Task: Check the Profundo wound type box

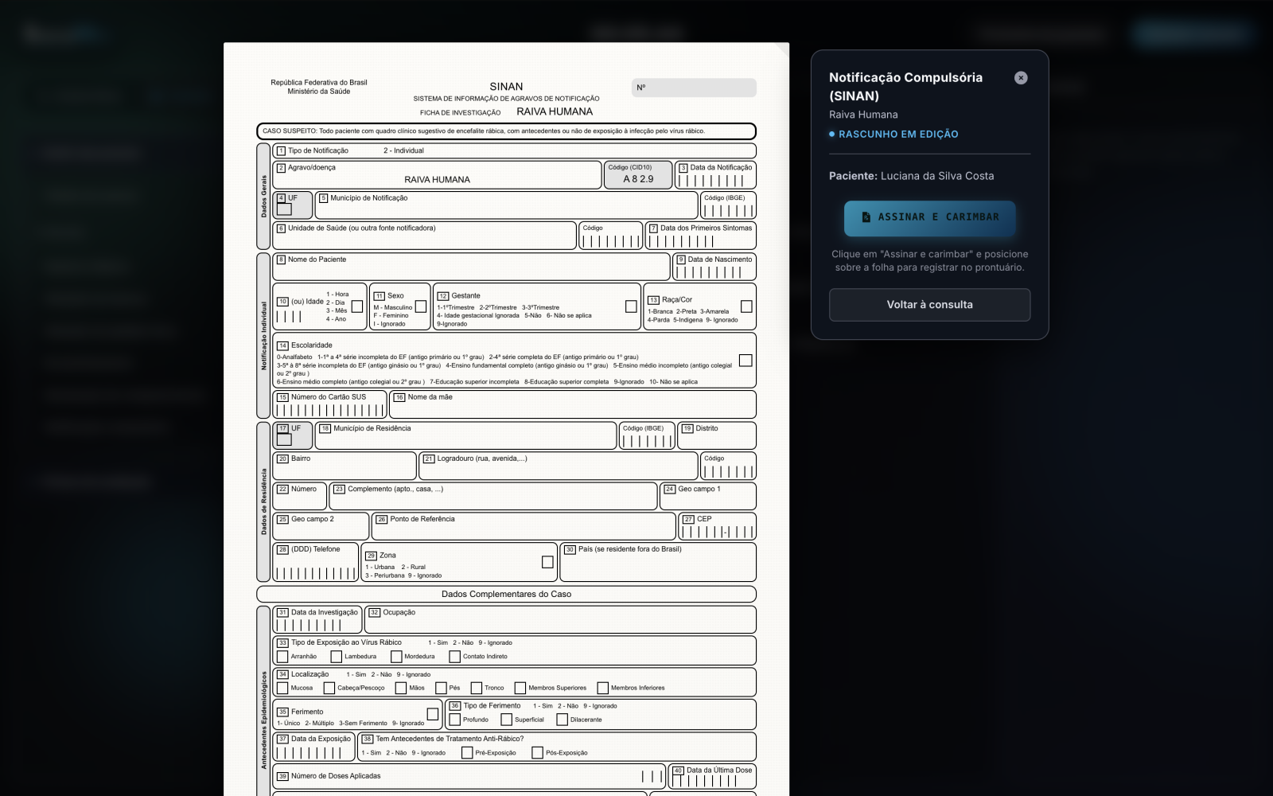Action: tap(454, 720)
